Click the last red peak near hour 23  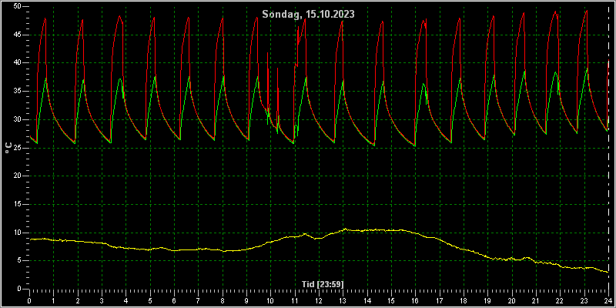pos(586,11)
